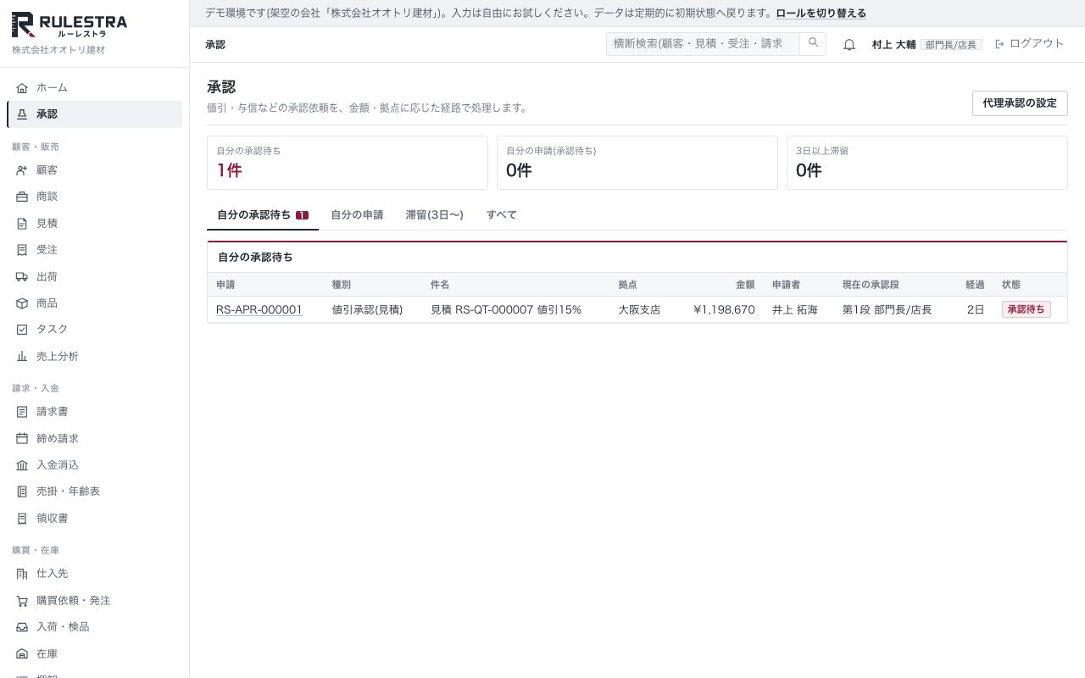The height and width of the screenshot is (678, 1085).
Task: Click the 入荷・検品 inbox icon
Action: [x=22, y=627]
